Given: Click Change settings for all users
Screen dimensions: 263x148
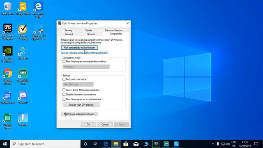Looking at the screenshot, I should (79, 114).
